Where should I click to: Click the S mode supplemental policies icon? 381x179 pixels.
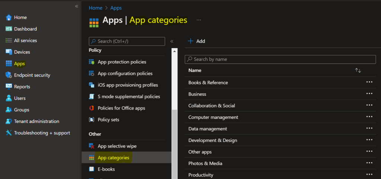(92, 96)
